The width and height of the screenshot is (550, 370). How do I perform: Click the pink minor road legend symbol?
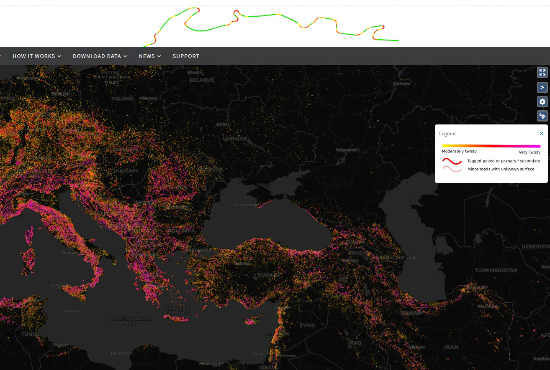coord(452,169)
